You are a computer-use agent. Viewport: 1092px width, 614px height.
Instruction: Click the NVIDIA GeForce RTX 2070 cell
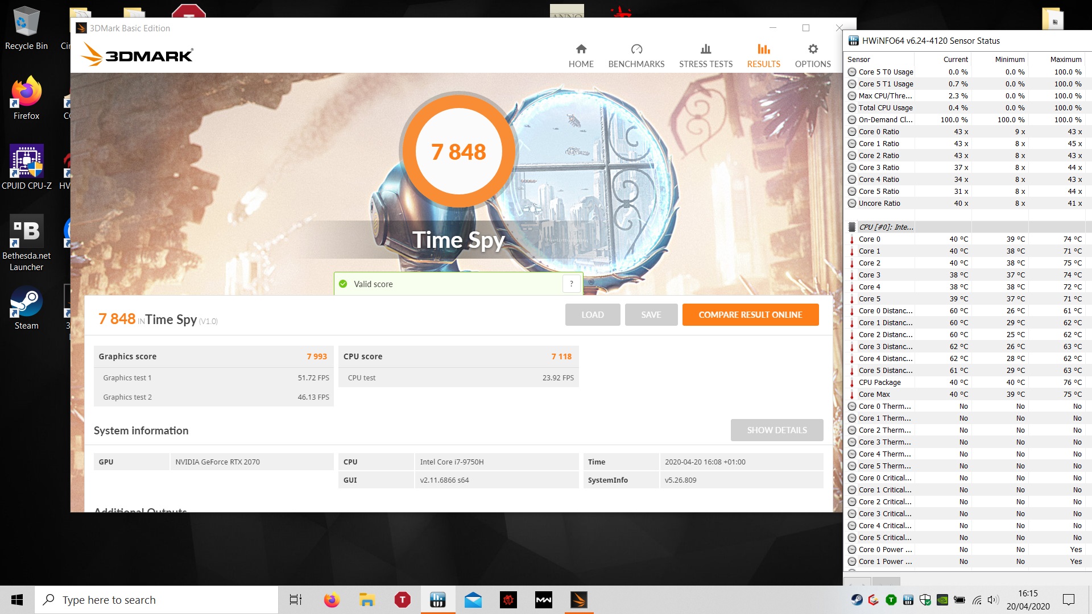pos(251,462)
